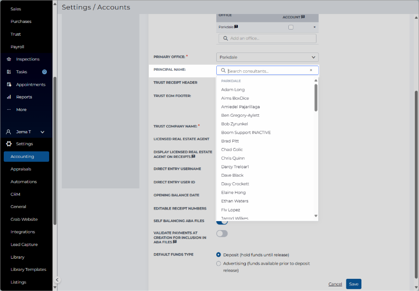The width and height of the screenshot is (419, 291).
Task: Select Advertising funds radio option
Action: (219, 263)
